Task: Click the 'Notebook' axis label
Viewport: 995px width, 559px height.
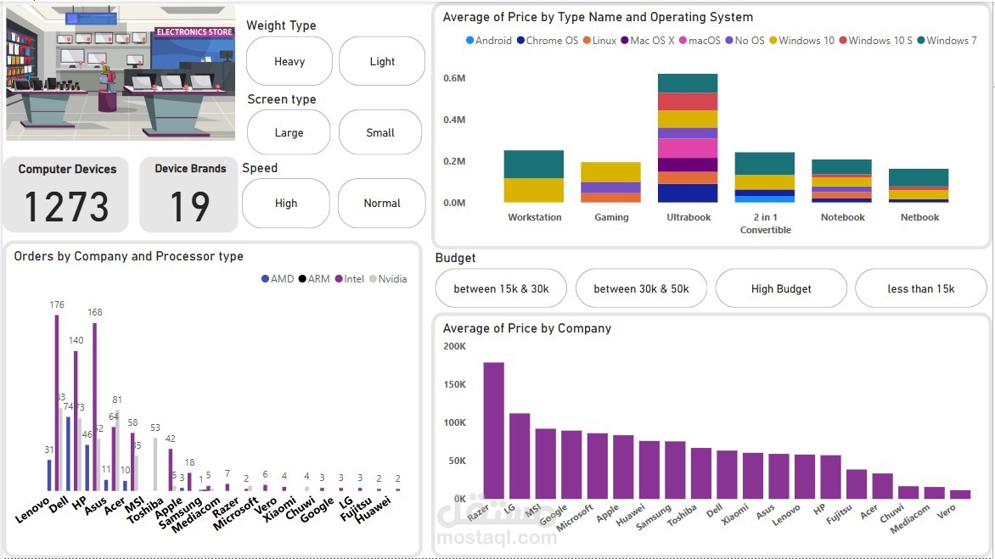Action: 842,217
